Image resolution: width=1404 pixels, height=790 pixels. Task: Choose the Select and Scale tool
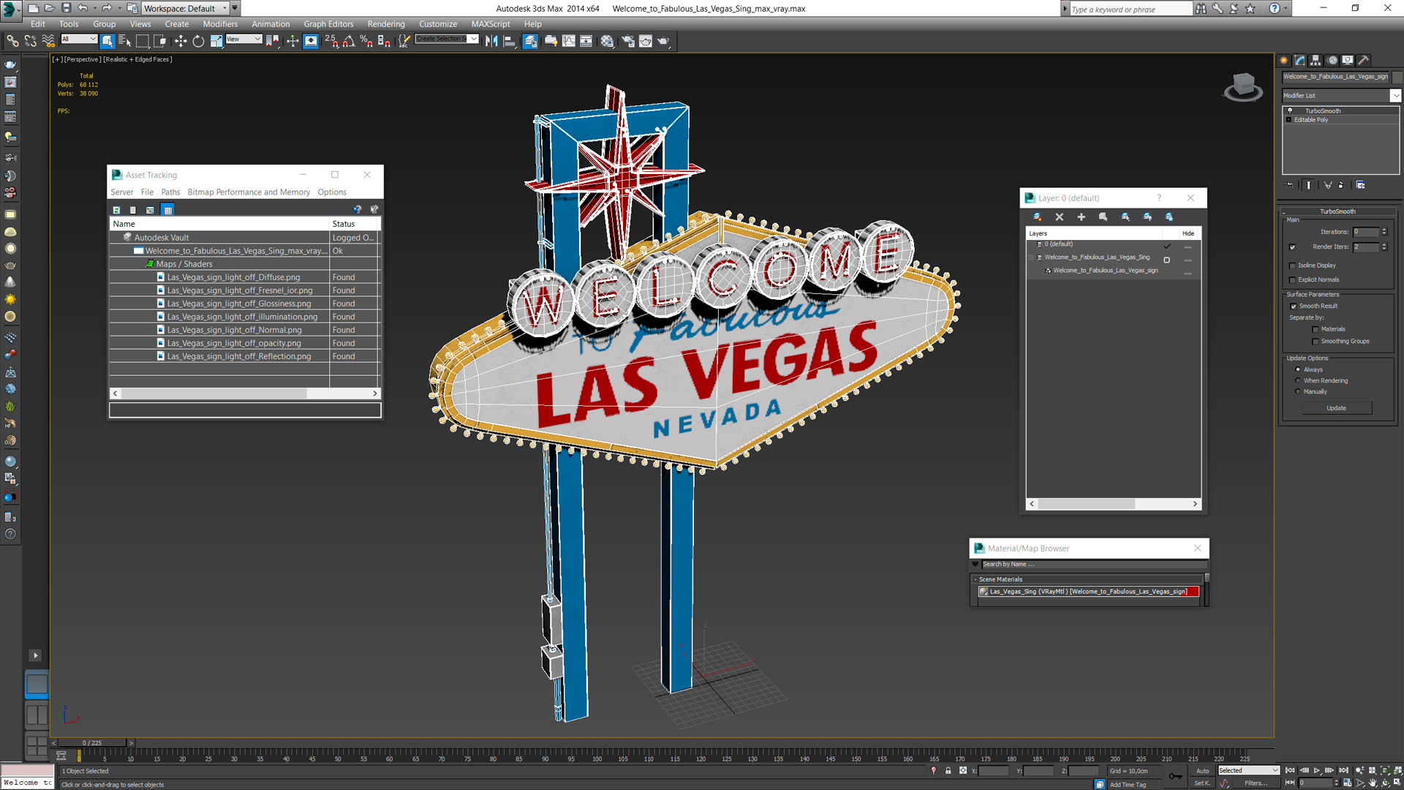(x=216, y=41)
